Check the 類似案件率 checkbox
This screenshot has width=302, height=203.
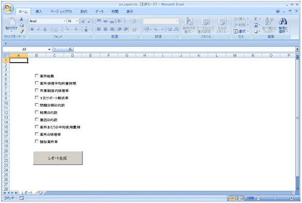tap(37, 141)
